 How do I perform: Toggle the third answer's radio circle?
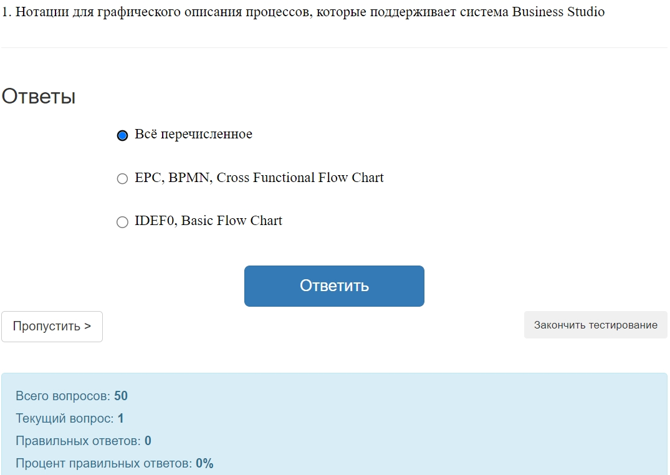[x=122, y=222]
